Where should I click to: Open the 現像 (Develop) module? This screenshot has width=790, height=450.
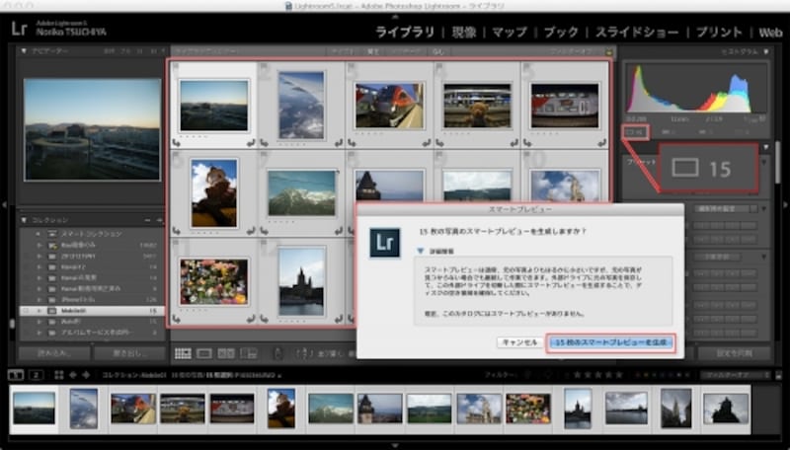463,33
